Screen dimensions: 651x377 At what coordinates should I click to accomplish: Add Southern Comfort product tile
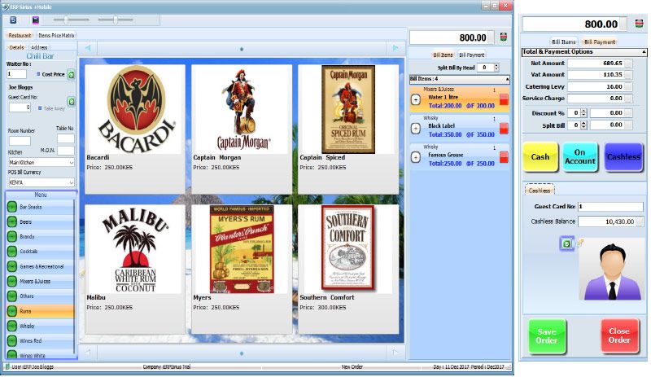point(348,269)
